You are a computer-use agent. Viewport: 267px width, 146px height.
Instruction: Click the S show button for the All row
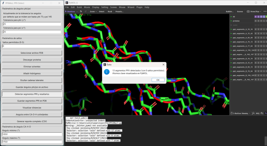pyautogui.click(x=258, y=16)
